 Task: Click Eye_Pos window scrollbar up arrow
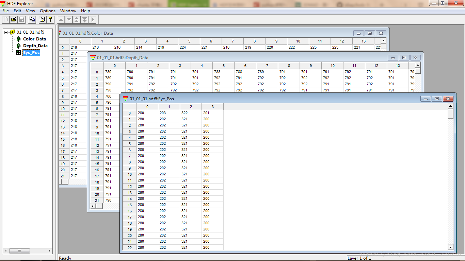click(x=451, y=106)
